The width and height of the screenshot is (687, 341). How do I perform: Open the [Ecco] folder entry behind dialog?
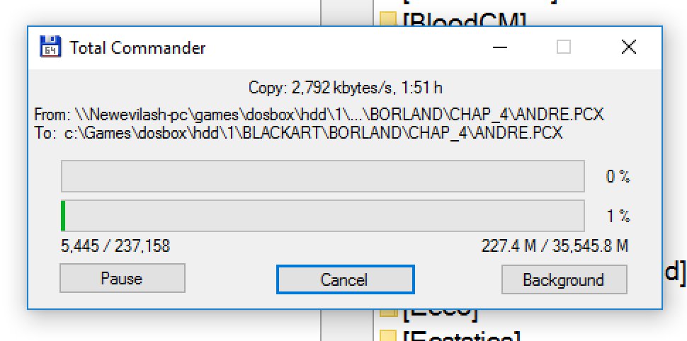click(439, 313)
